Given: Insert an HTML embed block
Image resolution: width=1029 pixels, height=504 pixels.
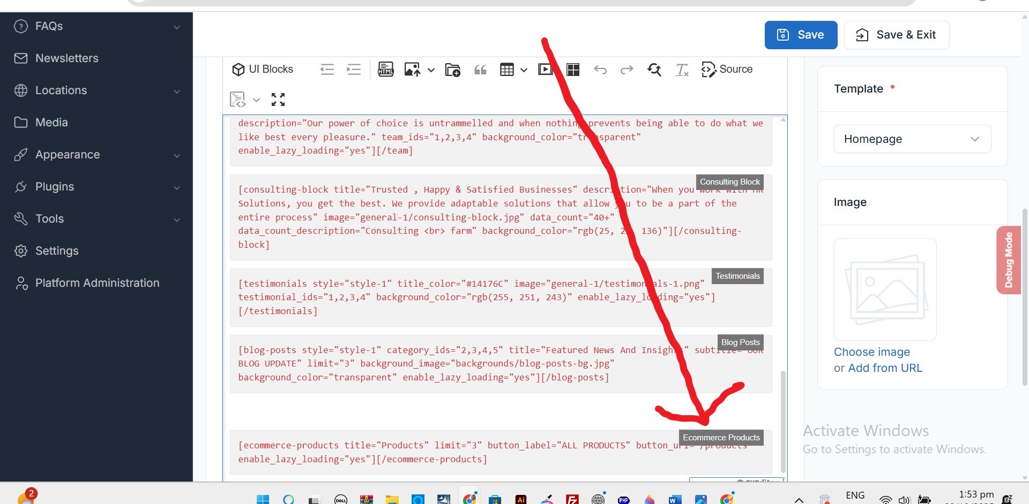Looking at the screenshot, I should tap(386, 70).
